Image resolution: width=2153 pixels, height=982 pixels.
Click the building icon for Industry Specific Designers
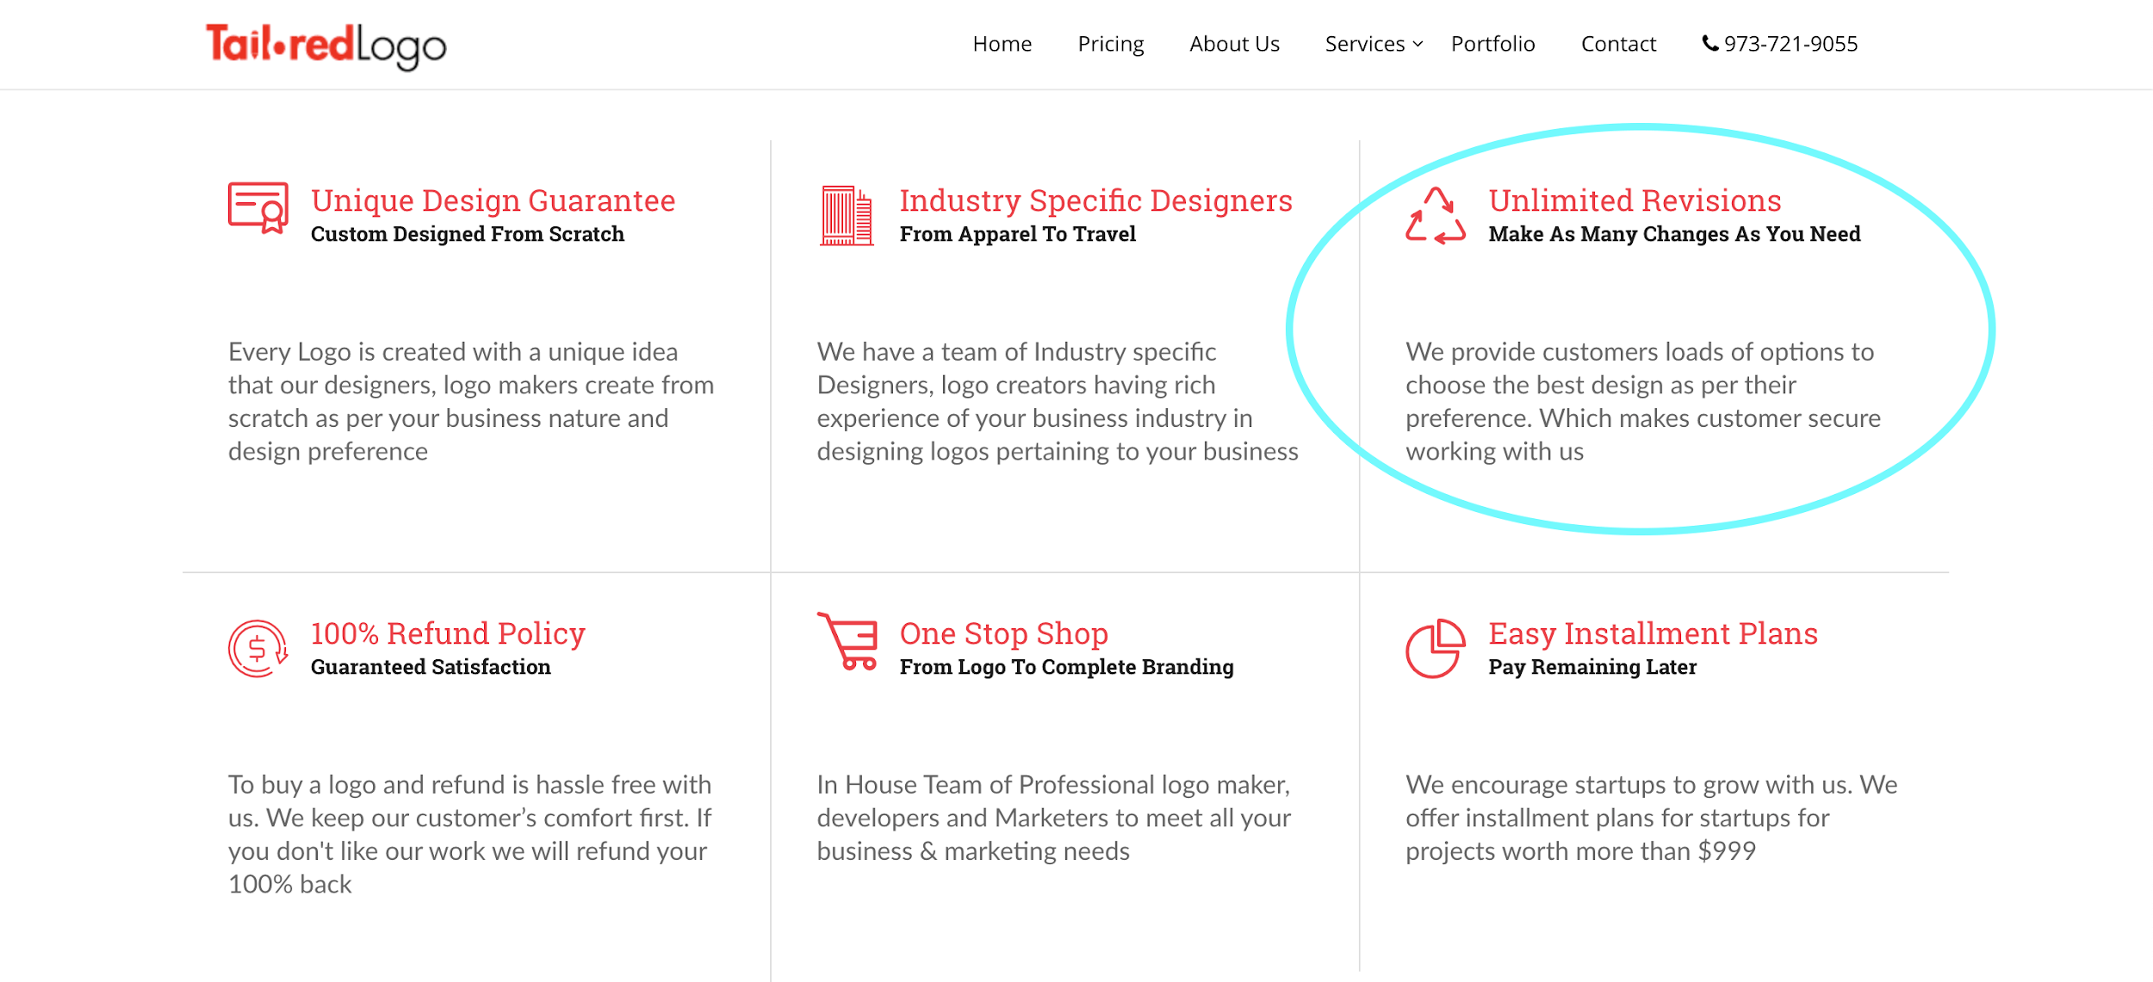847,215
